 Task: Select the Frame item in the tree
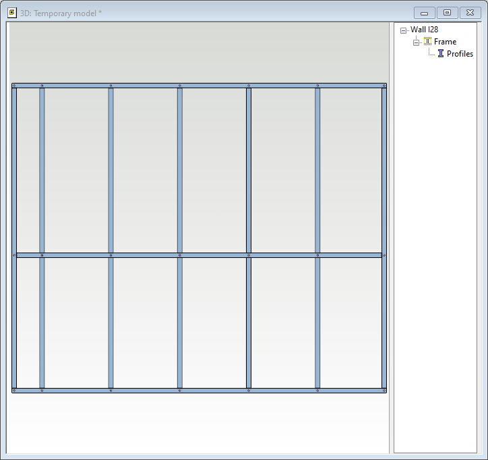[x=445, y=42]
